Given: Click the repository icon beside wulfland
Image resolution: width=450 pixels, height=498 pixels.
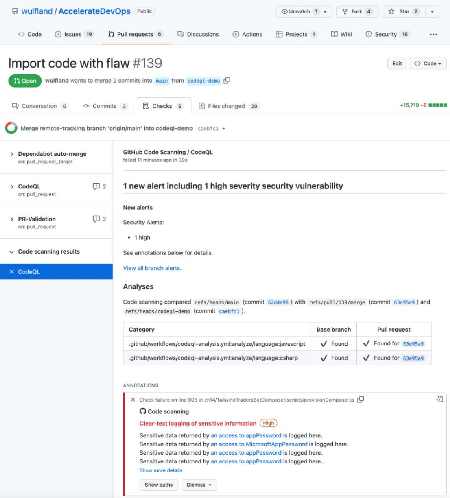Looking at the screenshot, I should pos(15,11).
